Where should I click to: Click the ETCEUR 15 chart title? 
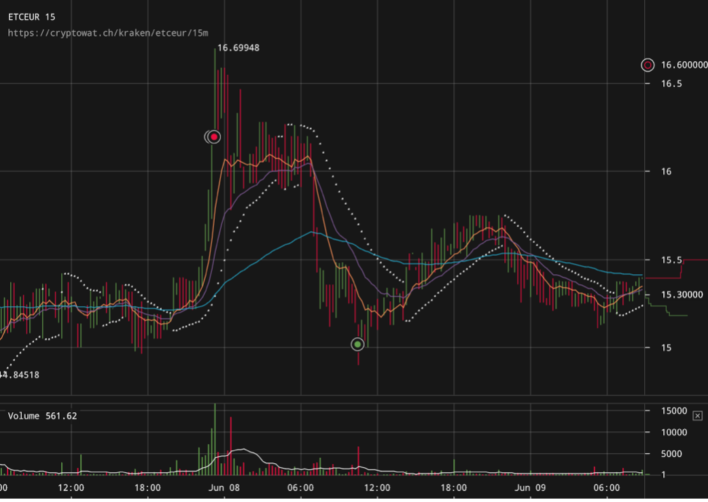[x=32, y=17]
